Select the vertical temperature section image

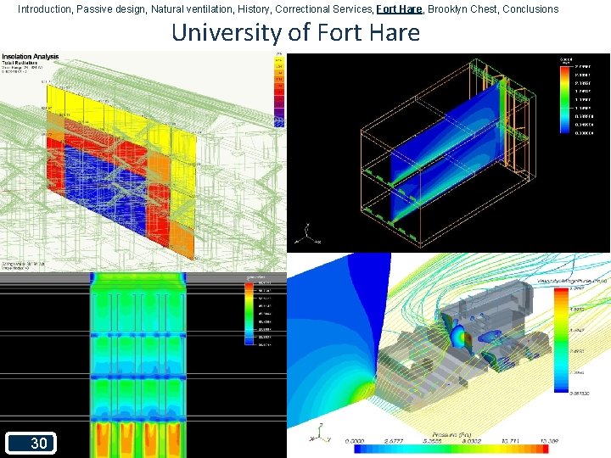pos(143,365)
